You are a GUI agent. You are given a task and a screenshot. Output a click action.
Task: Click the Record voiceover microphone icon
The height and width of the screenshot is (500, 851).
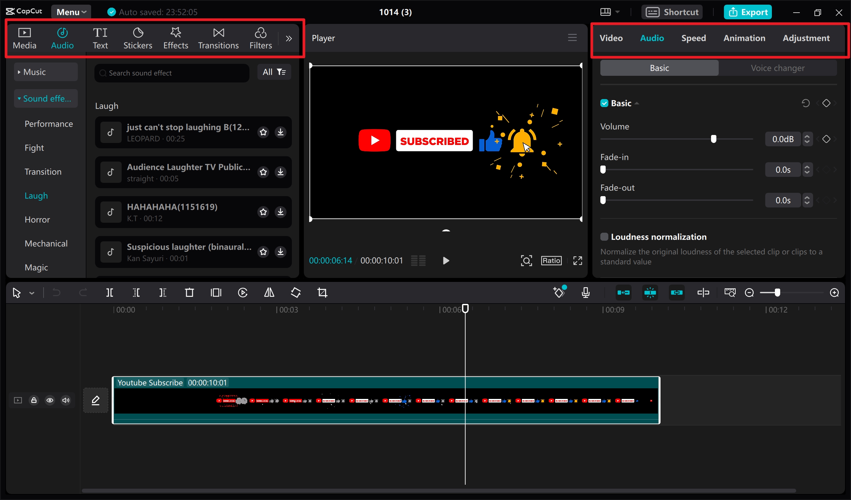pyautogui.click(x=585, y=293)
